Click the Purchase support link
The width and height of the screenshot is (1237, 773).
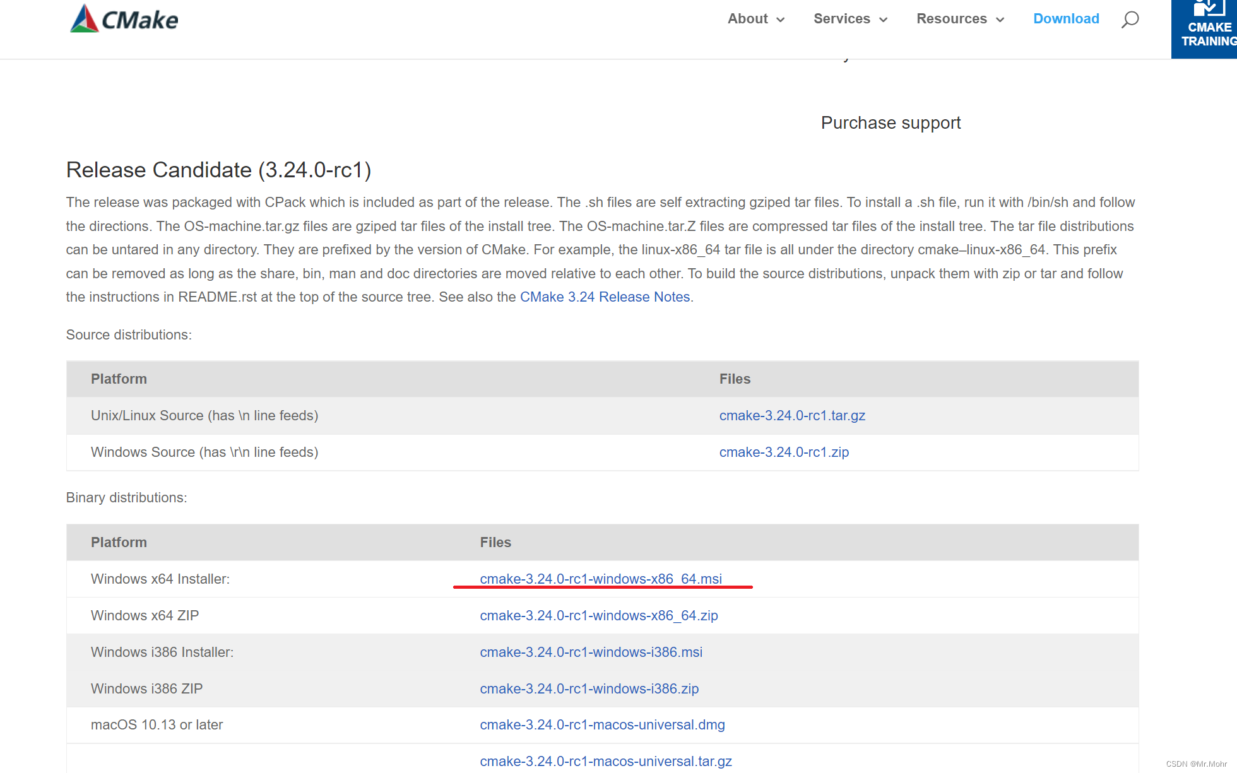(x=891, y=122)
